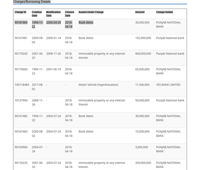Click the Modification Date column header

pos(53,14)
